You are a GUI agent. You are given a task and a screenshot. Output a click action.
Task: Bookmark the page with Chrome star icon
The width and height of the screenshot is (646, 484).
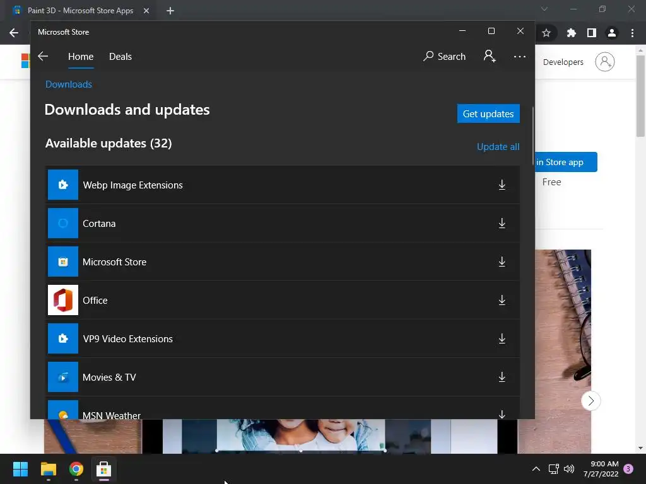[546, 33]
